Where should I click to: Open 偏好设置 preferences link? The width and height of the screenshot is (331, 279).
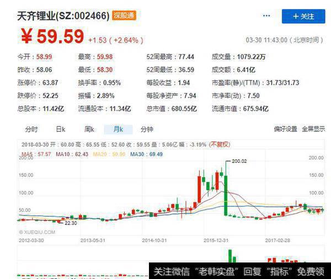pyautogui.click(x=285, y=129)
